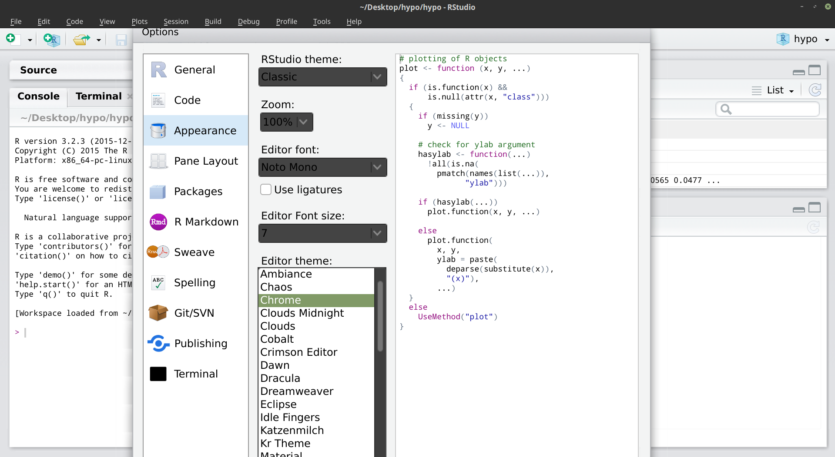Maximize the bottom-right pane
This screenshot has height=457, width=835.
click(815, 208)
